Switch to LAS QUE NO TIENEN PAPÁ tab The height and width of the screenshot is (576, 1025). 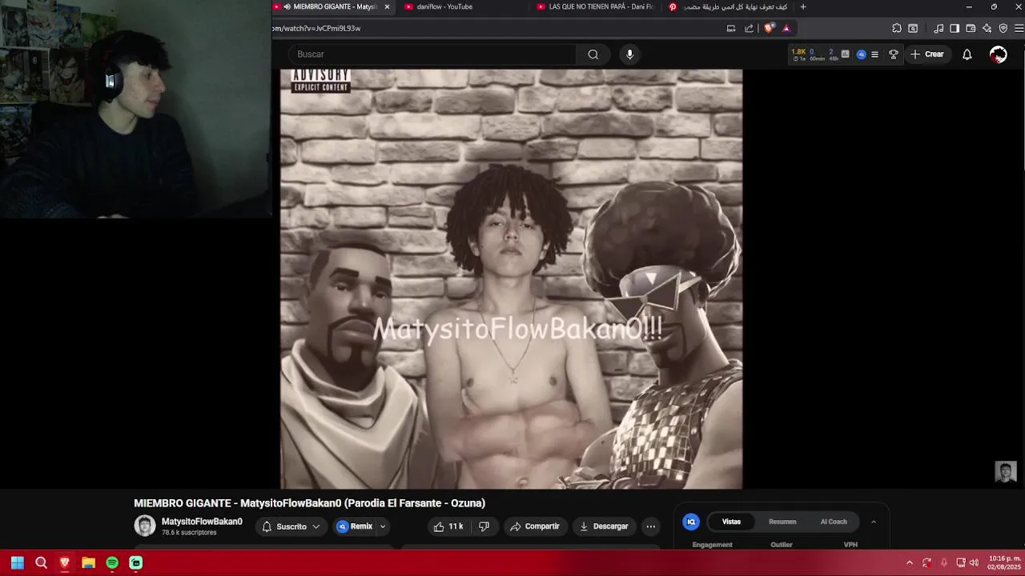[x=597, y=6]
